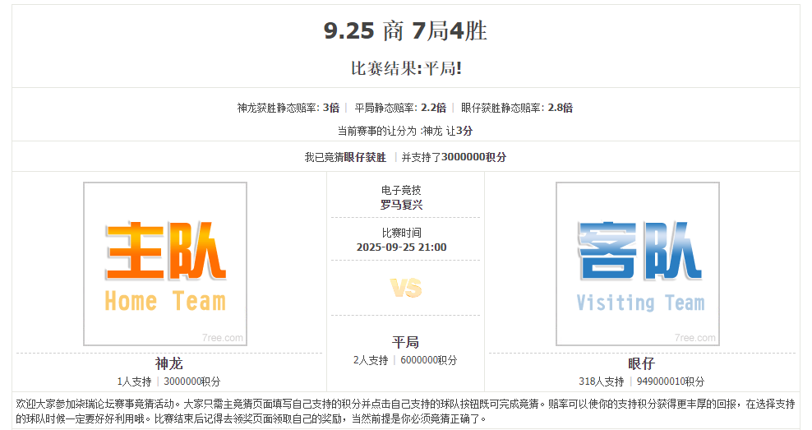Open the 罗马复兴 game category
The height and width of the screenshot is (430, 812).
402,205
